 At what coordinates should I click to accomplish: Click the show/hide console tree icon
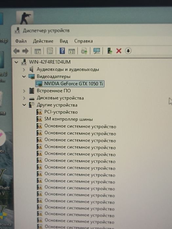coord(38,51)
